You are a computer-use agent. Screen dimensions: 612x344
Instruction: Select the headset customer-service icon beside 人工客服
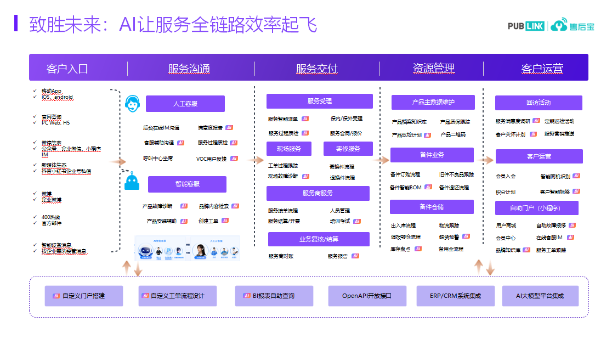131,104
